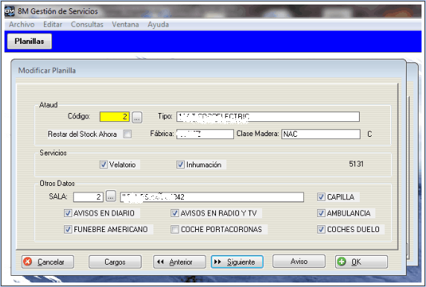Focus the yellow Código input field
Screen dimensions: 426x287
coord(115,117)
